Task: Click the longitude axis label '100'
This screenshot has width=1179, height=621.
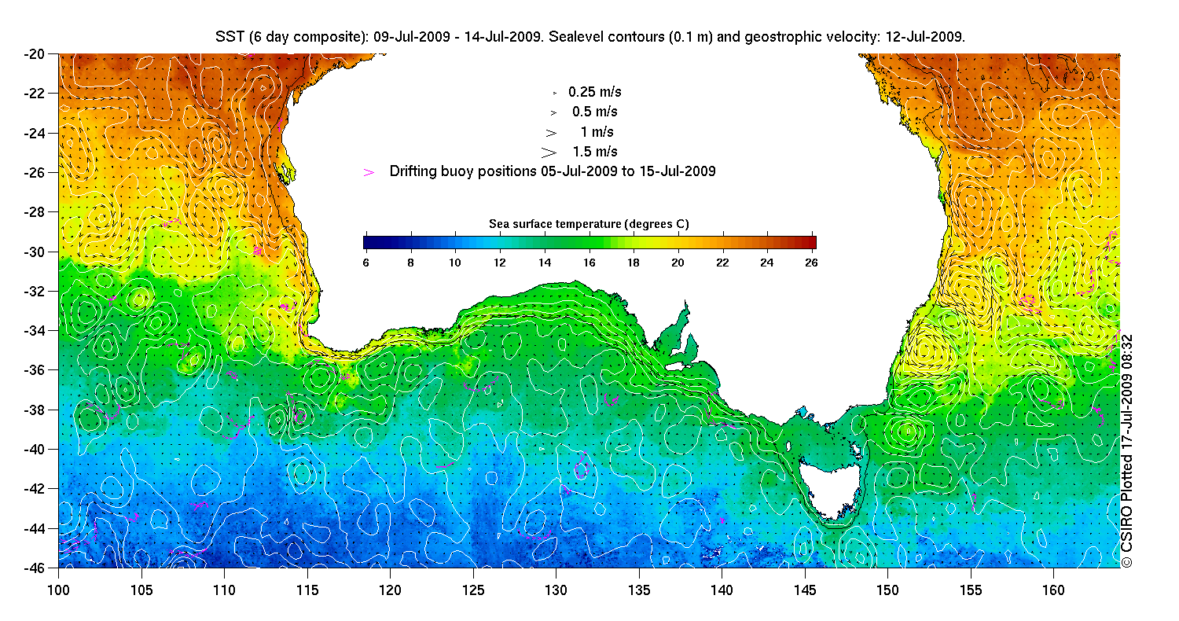Action: [59, 590]
